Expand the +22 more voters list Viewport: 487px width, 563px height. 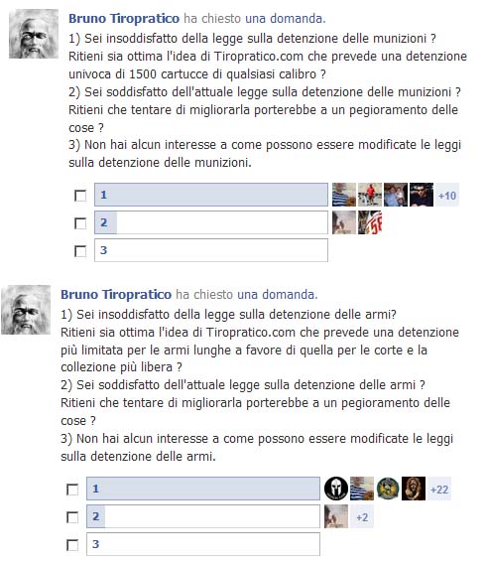[x=439, y=490]
